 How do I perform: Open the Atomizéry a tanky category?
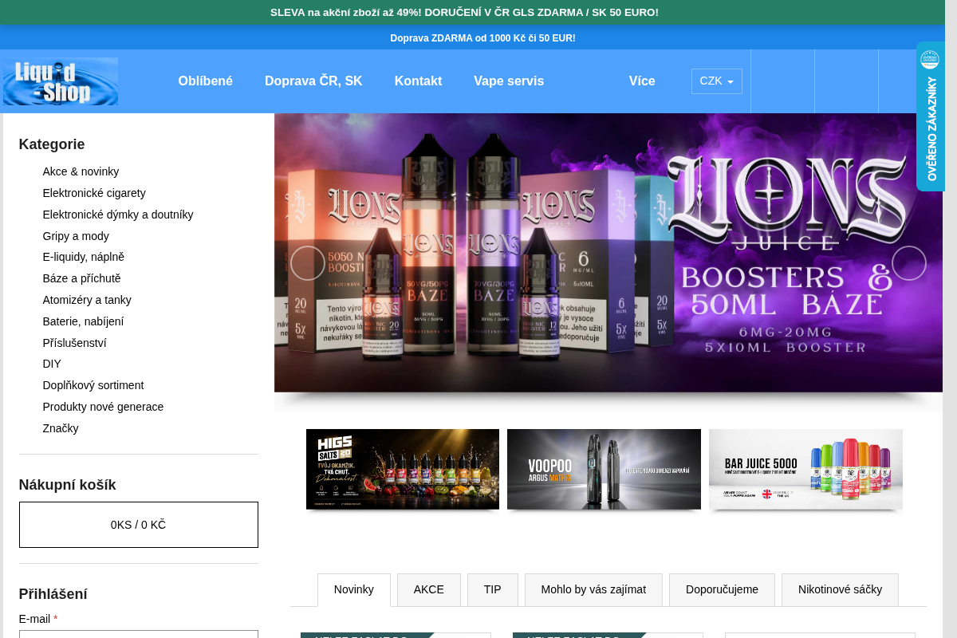pos(87,300)
